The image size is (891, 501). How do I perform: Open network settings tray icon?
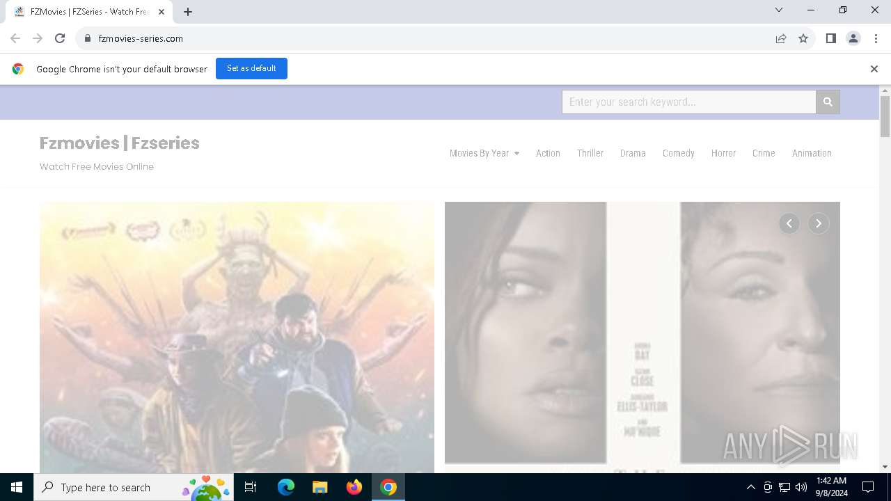[784, 487]
